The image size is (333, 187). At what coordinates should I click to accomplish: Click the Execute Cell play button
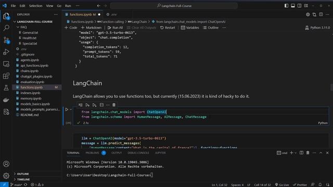[x=67, y=110]
